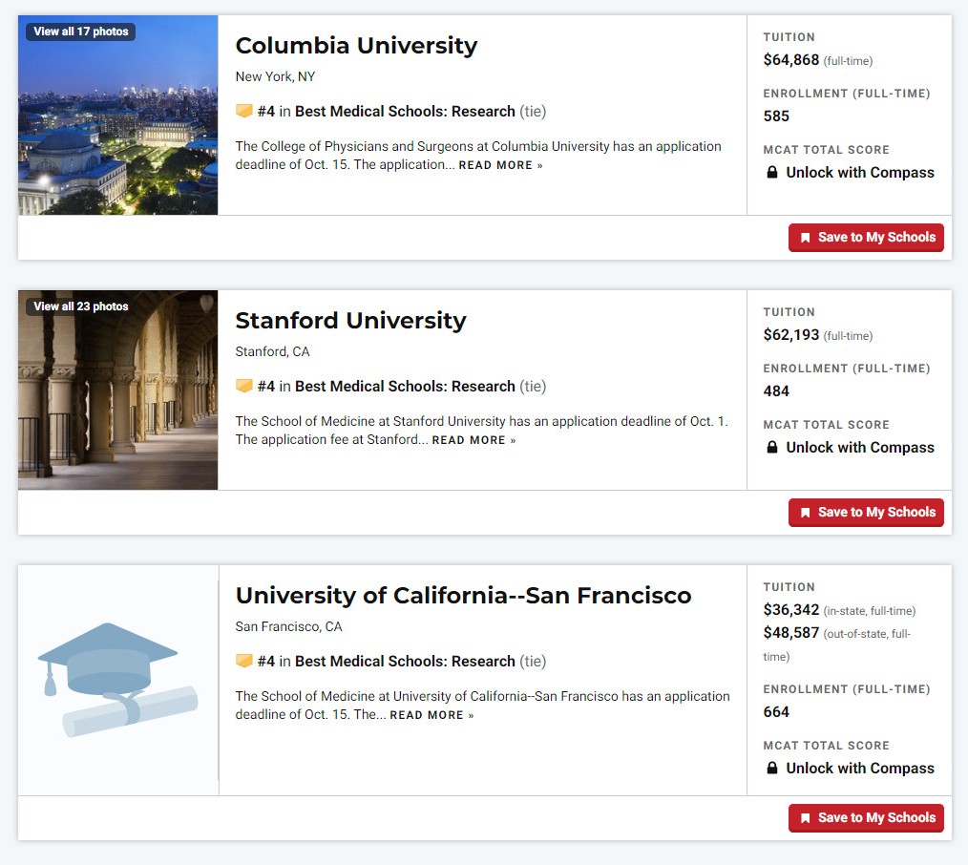Click UCSF's enrollment value 664
Screen dimensions: 968x865
tap(776, 712)
